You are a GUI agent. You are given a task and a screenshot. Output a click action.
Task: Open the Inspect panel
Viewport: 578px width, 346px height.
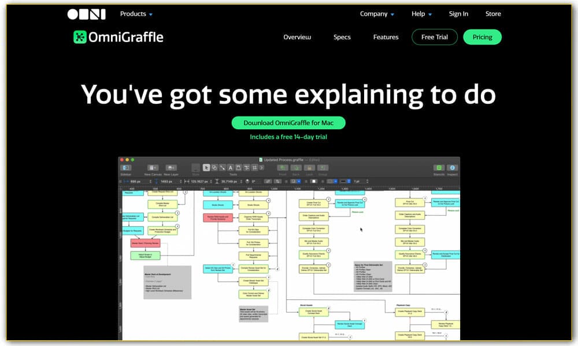pyautogui.click(x=453, y=166)
